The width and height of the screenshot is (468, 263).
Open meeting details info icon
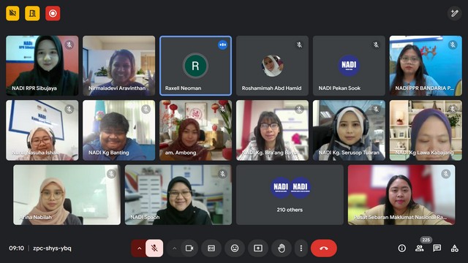coord(402,248)
